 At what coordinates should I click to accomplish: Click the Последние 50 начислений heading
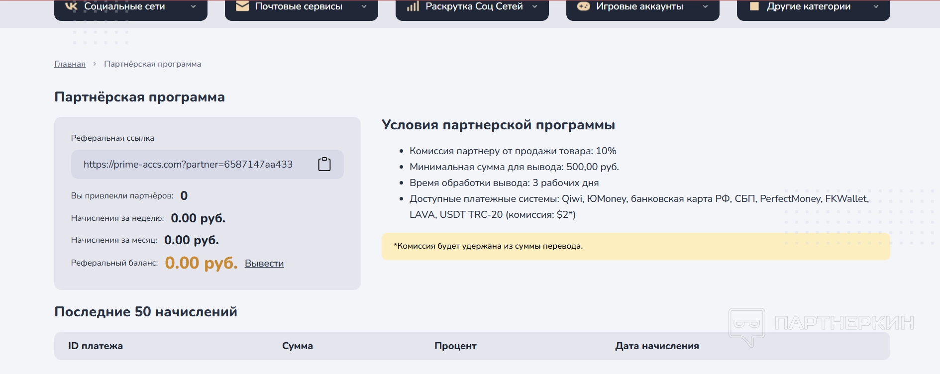[146, 311]
